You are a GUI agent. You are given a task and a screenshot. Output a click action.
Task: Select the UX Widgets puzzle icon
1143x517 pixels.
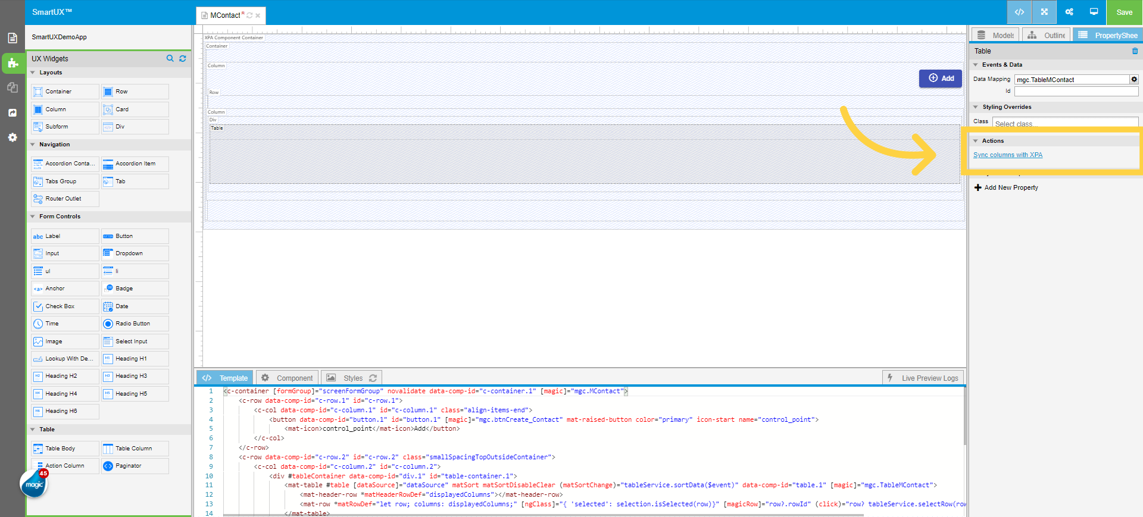13,62
